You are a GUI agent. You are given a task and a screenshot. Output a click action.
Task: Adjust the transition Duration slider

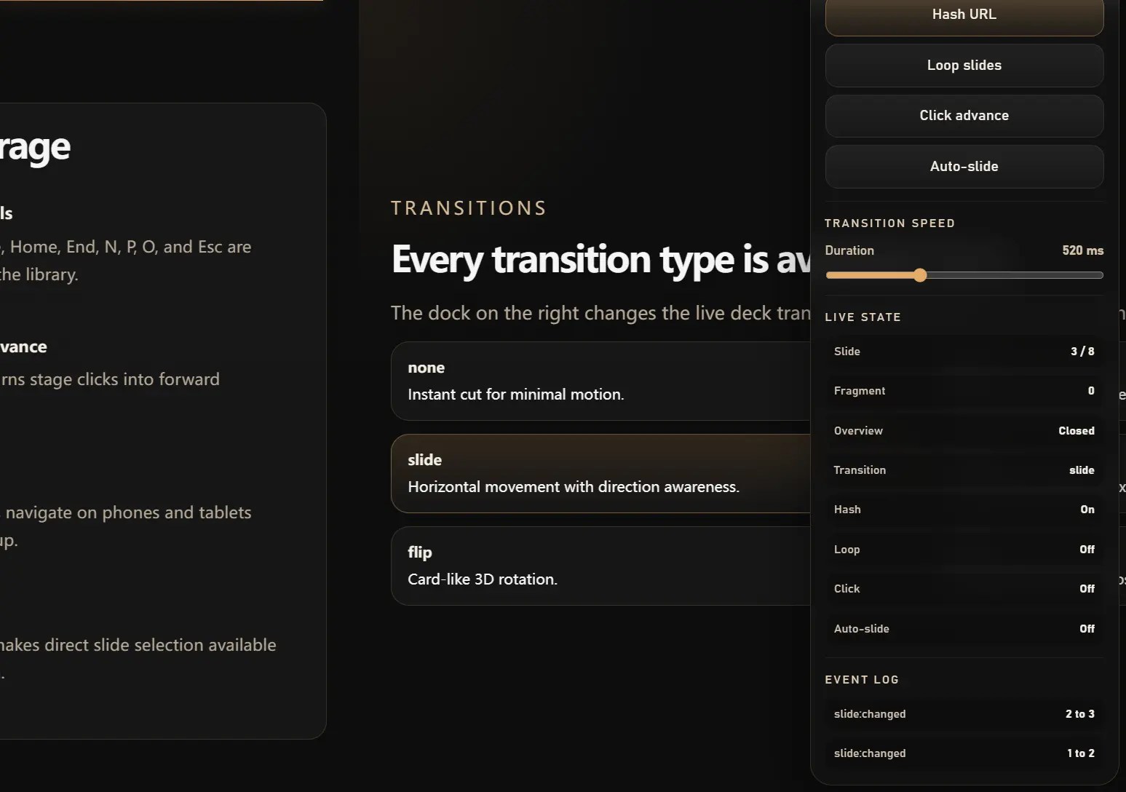tap(920, 275)
